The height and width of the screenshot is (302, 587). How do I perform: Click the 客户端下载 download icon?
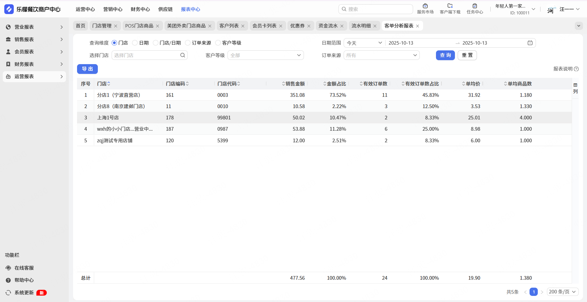coord(450,6)
